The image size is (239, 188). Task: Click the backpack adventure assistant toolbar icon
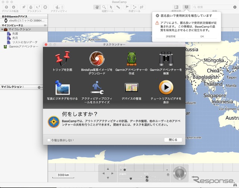point(31,7)
